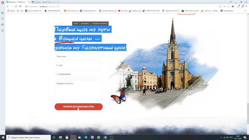The height and width of the screenshot is (140, 249).
Task: Click ПРОЙТИ БЕСПЛАТНЫЙ УРОК button
Action: [x=79, y=107]
